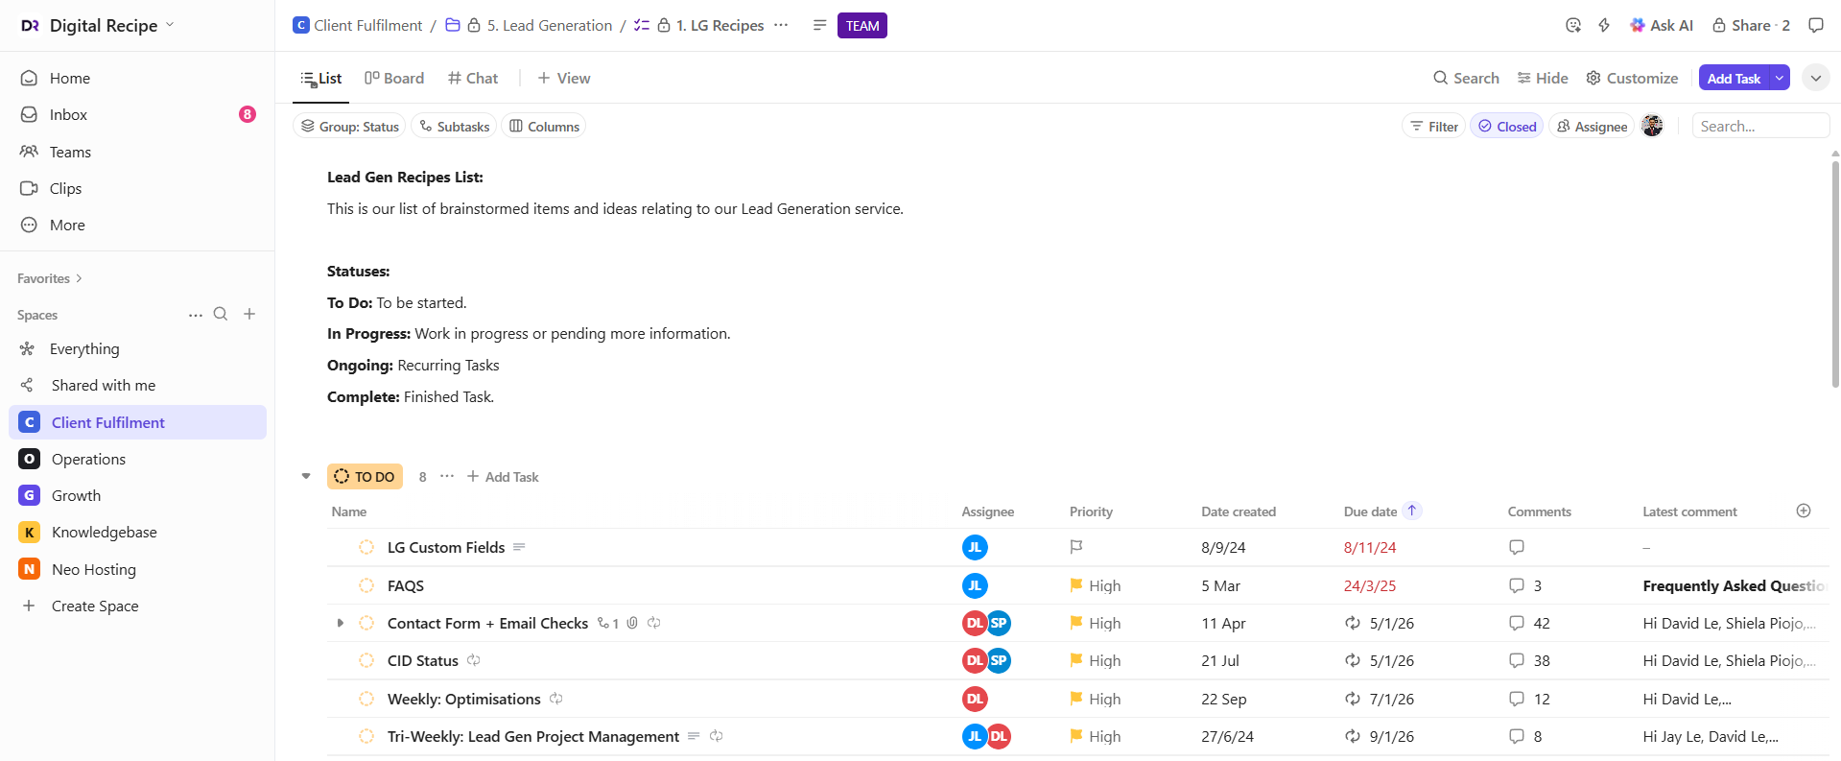This screenshot has width=1841, height=761.
Task: Toggle status circle for CID Status task
Action: 366,660
